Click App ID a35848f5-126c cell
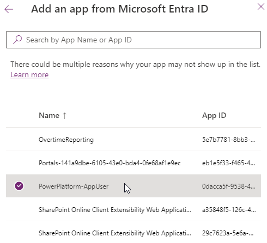 pos(229,210)
